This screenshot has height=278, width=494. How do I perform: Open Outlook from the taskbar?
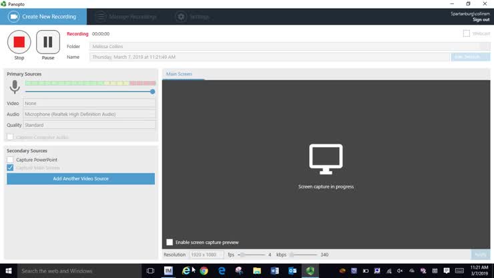coord(292,271)
